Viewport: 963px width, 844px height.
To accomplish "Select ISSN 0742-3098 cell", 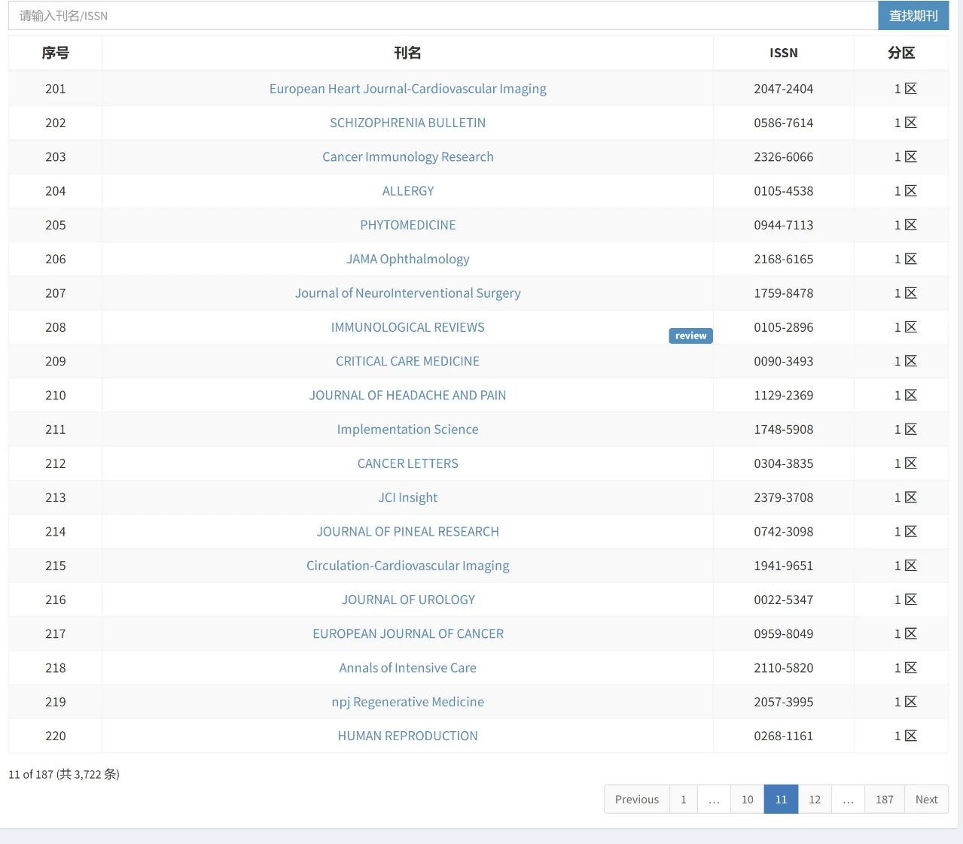I will click(x=784, y=532).
